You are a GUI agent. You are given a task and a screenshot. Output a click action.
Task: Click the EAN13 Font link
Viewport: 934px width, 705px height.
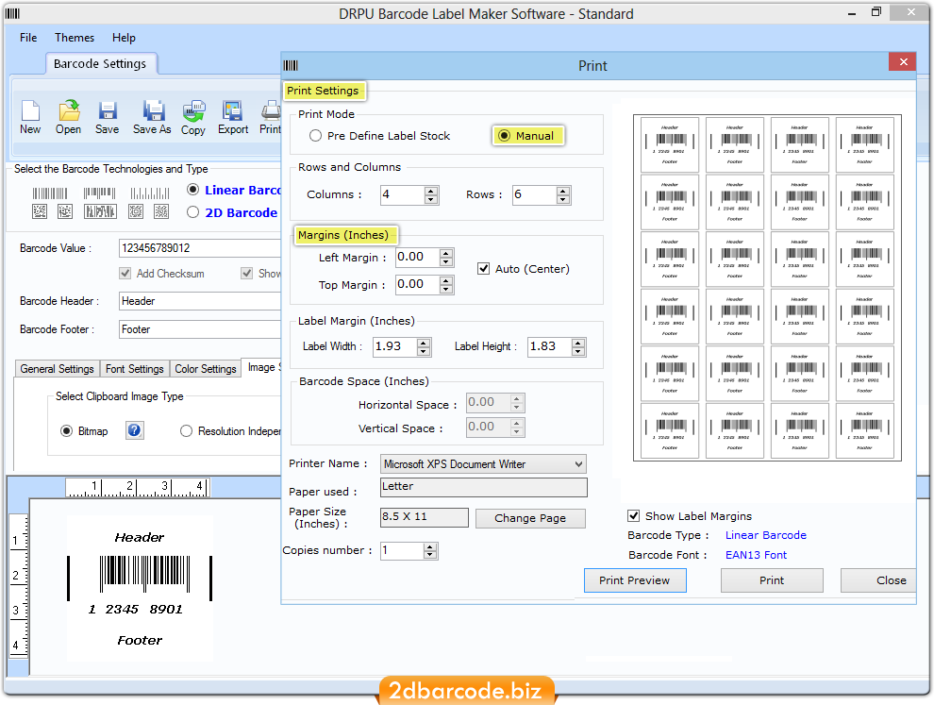point(756,555)
